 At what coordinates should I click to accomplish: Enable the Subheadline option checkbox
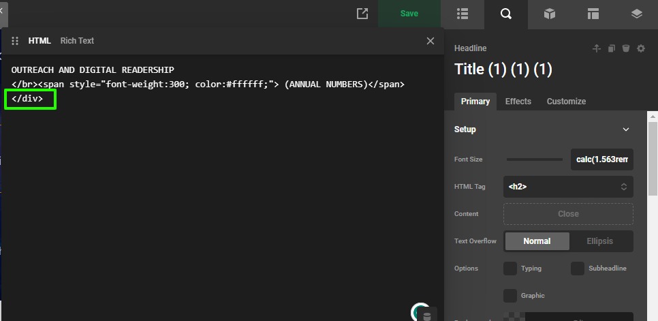(x=578, y=269)
